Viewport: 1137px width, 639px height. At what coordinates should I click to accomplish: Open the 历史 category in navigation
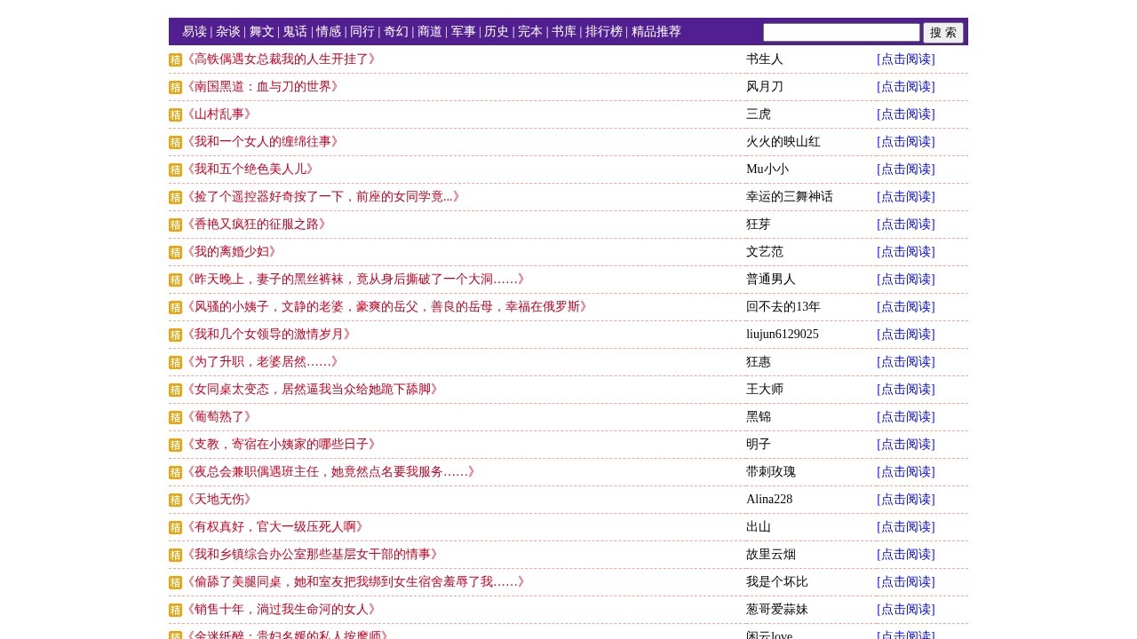(x=497, y=32)
